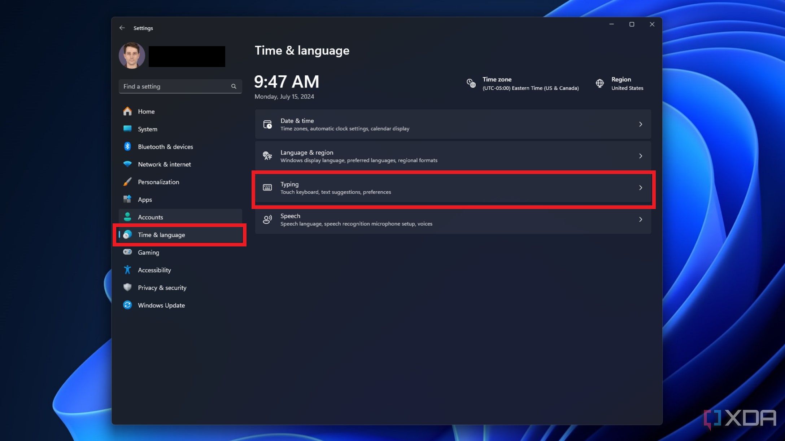Click the Accessibility figure icon

(127, 269)
